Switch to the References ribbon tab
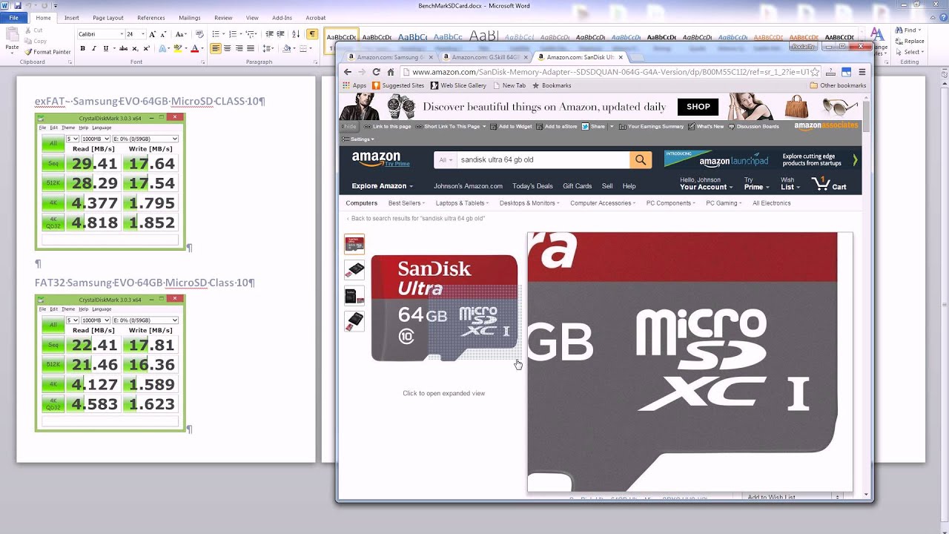Image resolution: width=949 pixels, height=534 pixels. click(x=151, y=18)
